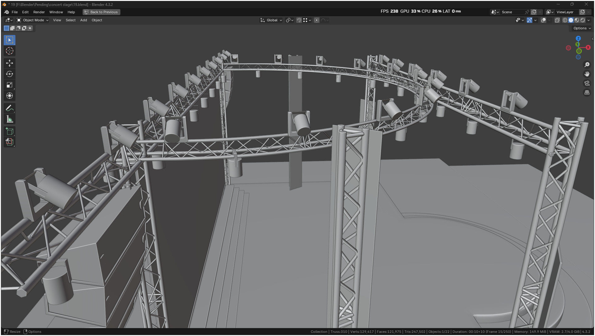Activate the Annotate pencil tool
595x336 pixels.
tap(9, 108)
